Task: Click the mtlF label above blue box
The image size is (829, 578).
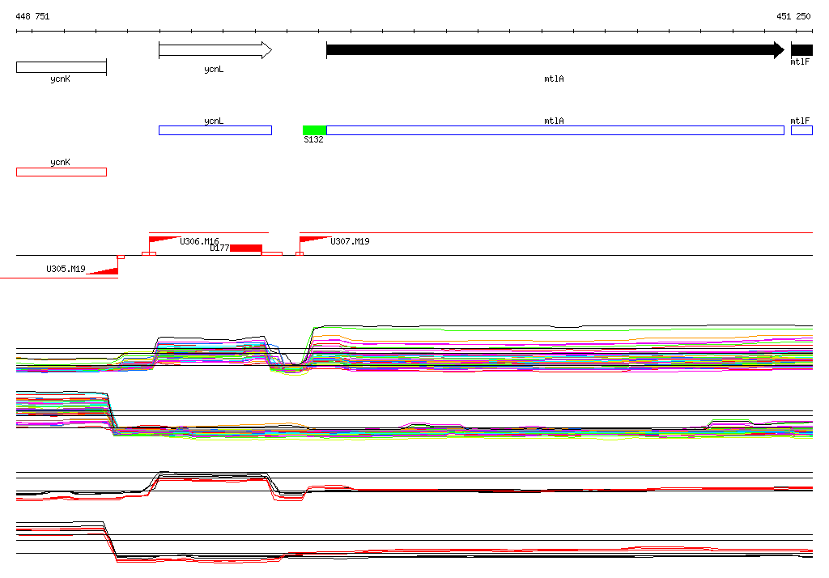Action: [800, 121]
